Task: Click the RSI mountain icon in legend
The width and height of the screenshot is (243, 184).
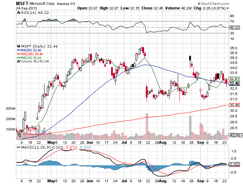Action: tap(18, 12)
